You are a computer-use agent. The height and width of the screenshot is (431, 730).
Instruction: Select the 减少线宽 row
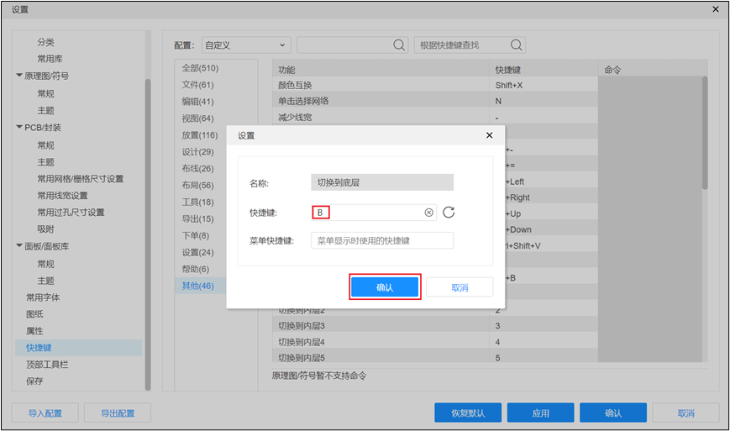[x=435, y=118]
